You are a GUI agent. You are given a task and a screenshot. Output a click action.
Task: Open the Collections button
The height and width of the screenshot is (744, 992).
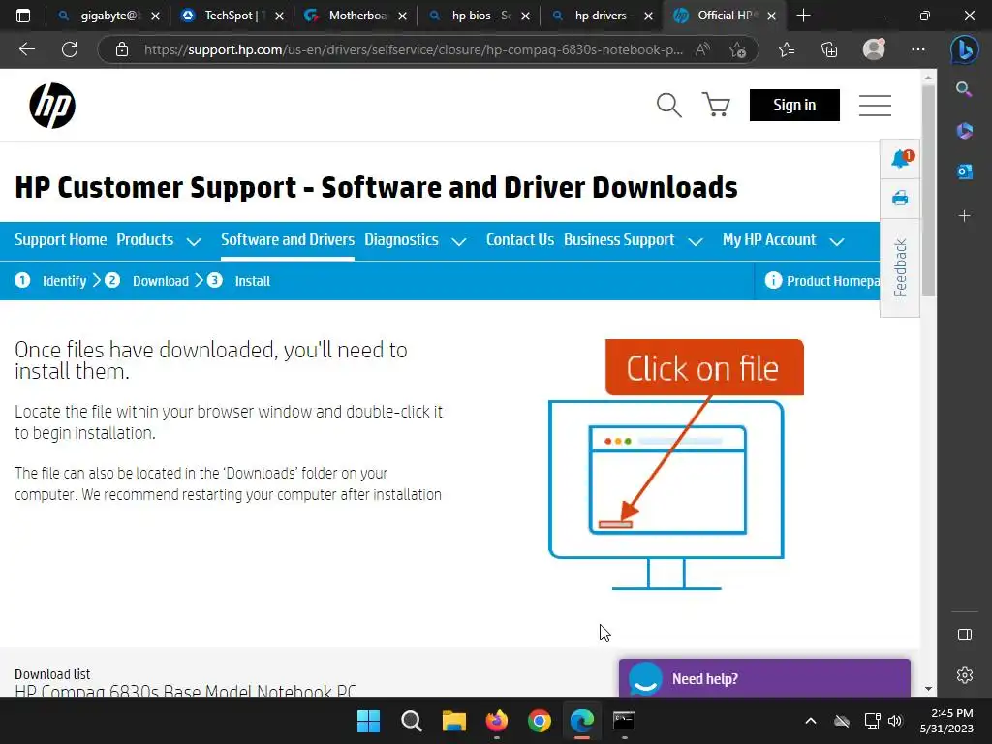[829, 49]
